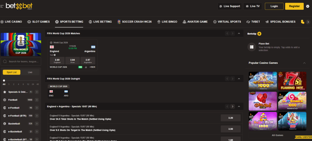This screenshot has width=312, height=141.
Task: Open statistics chart icon on England match card
Action: 86,67
